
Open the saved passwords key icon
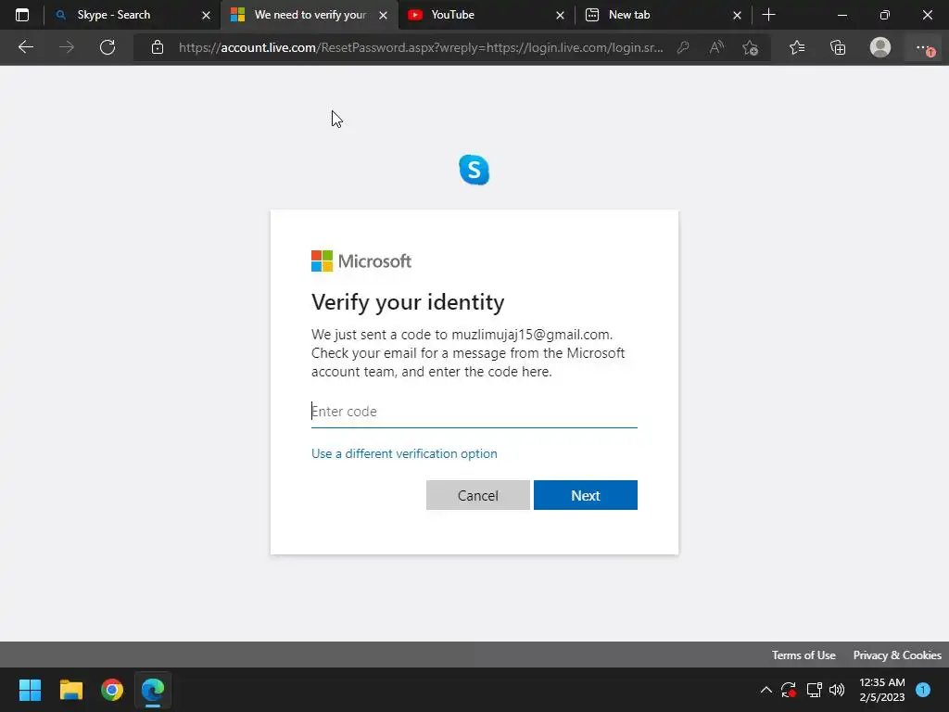pyautogui.click(x=683, y=47)
